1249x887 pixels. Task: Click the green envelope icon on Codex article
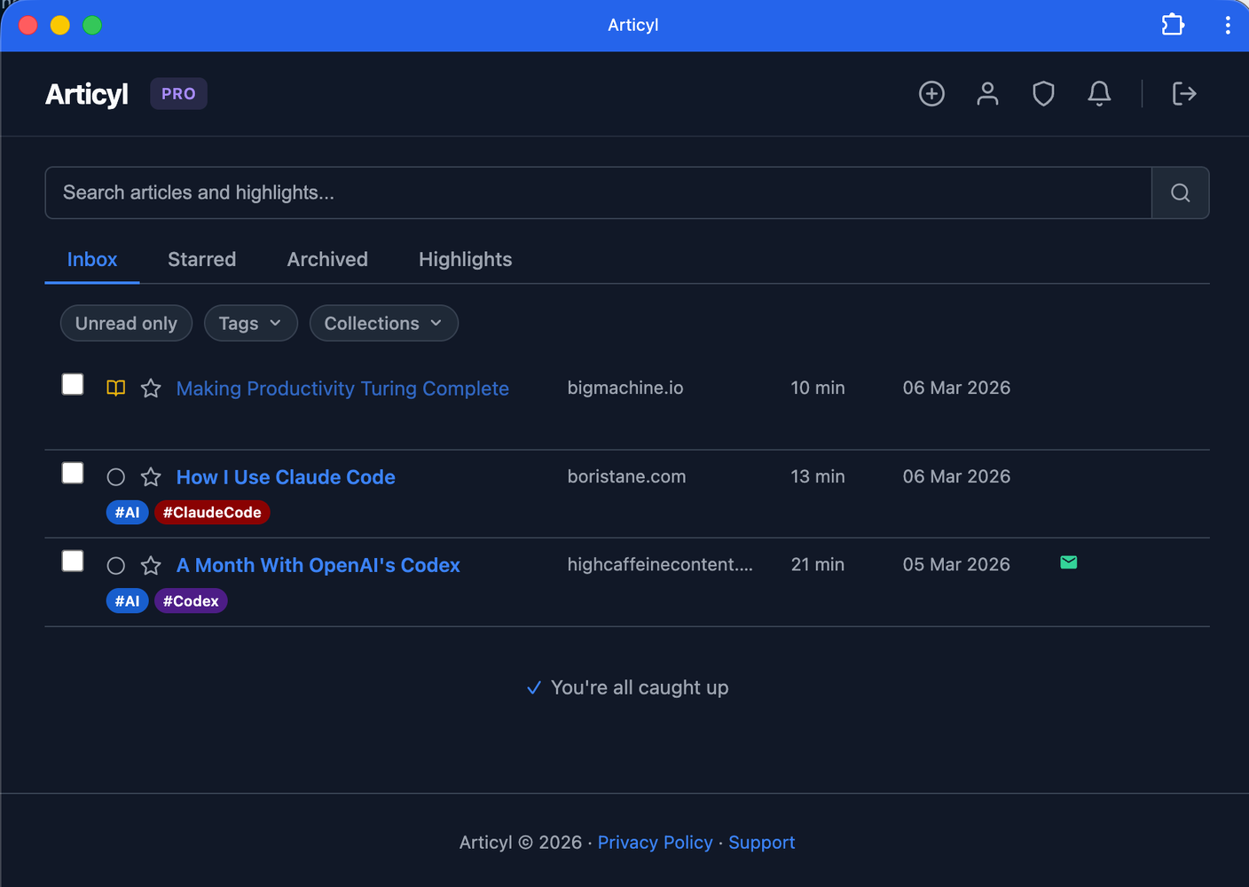point(1068,562)
